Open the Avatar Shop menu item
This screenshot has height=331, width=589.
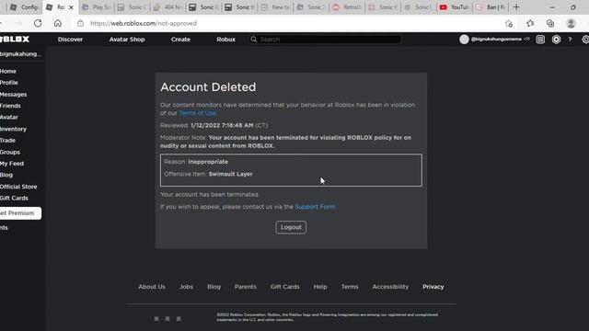pyautogui.click(x=127, y=39)
